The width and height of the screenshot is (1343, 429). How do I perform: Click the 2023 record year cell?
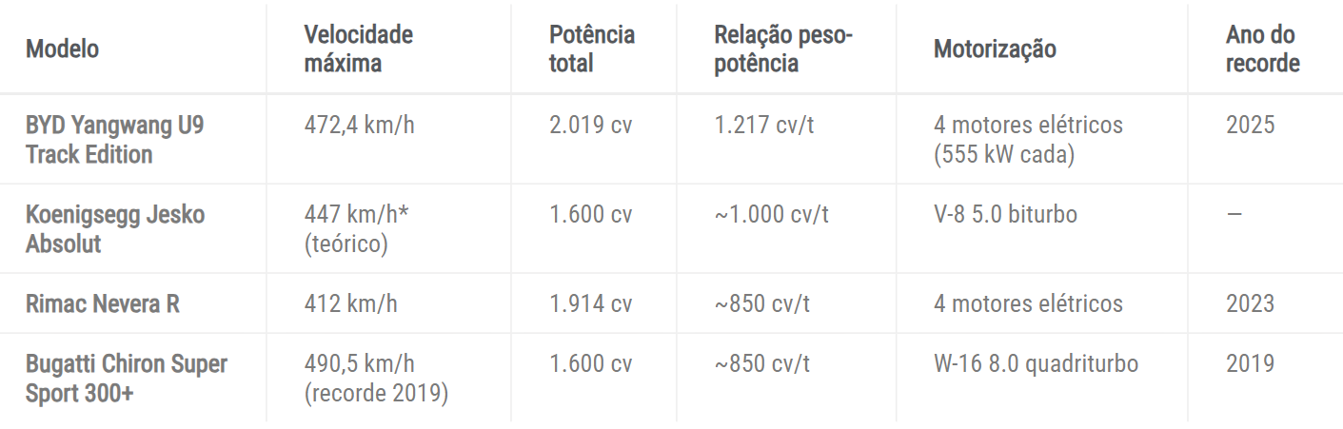1250,303
